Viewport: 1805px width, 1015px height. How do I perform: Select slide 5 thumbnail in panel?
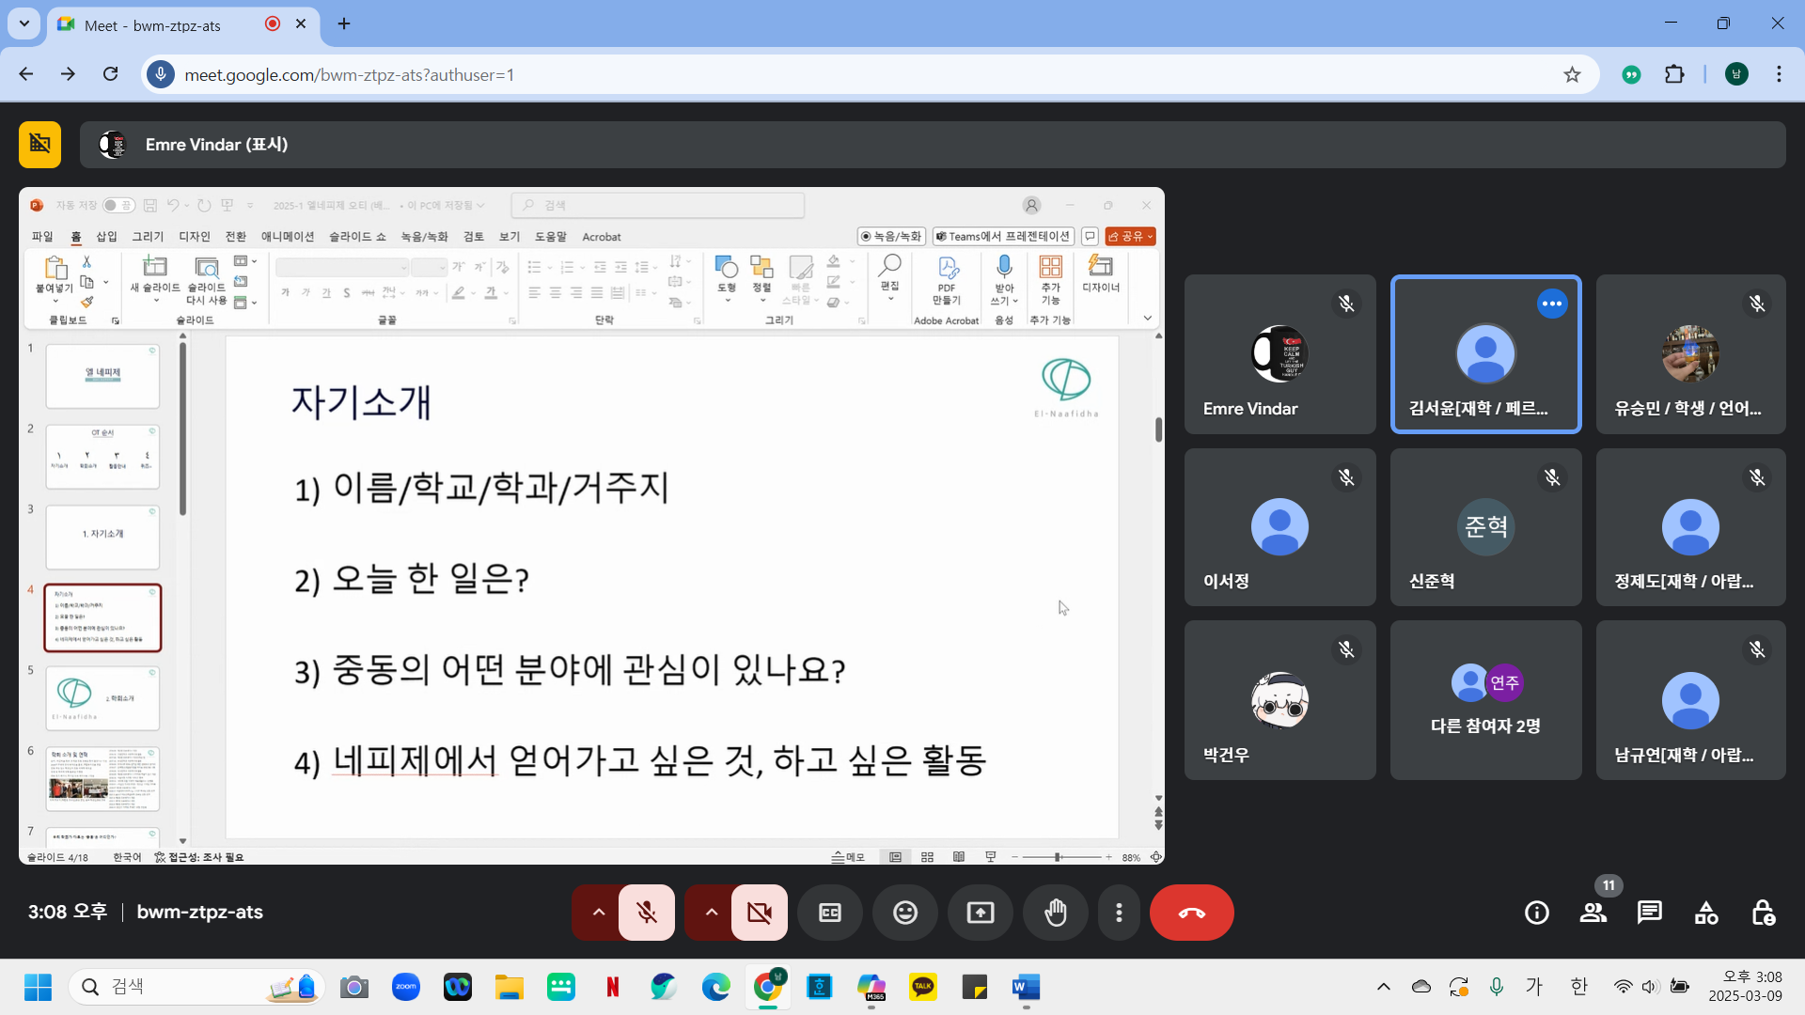pos(102,698)
